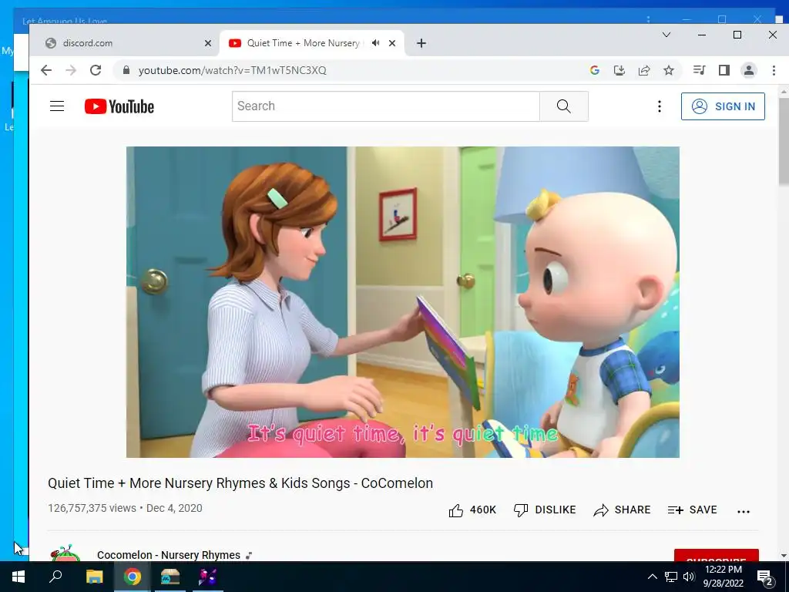The width and height of the screenshot is (789, 592).
Task: Click scrollbar down arrow
Action: click(784, 556)
